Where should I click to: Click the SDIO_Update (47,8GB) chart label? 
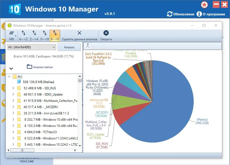(95, 136)
